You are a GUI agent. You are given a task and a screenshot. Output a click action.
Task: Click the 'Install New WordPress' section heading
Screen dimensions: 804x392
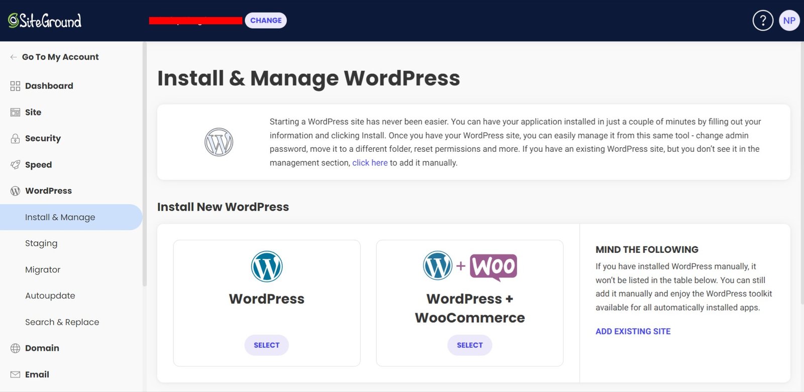223,207
